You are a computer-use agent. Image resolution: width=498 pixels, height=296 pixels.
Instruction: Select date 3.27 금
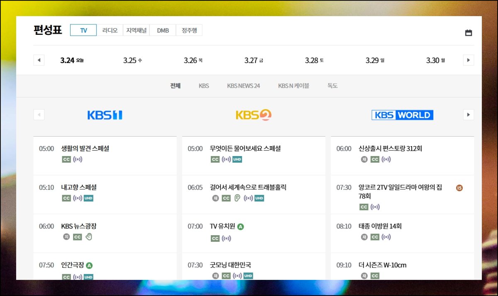(254, 60)
